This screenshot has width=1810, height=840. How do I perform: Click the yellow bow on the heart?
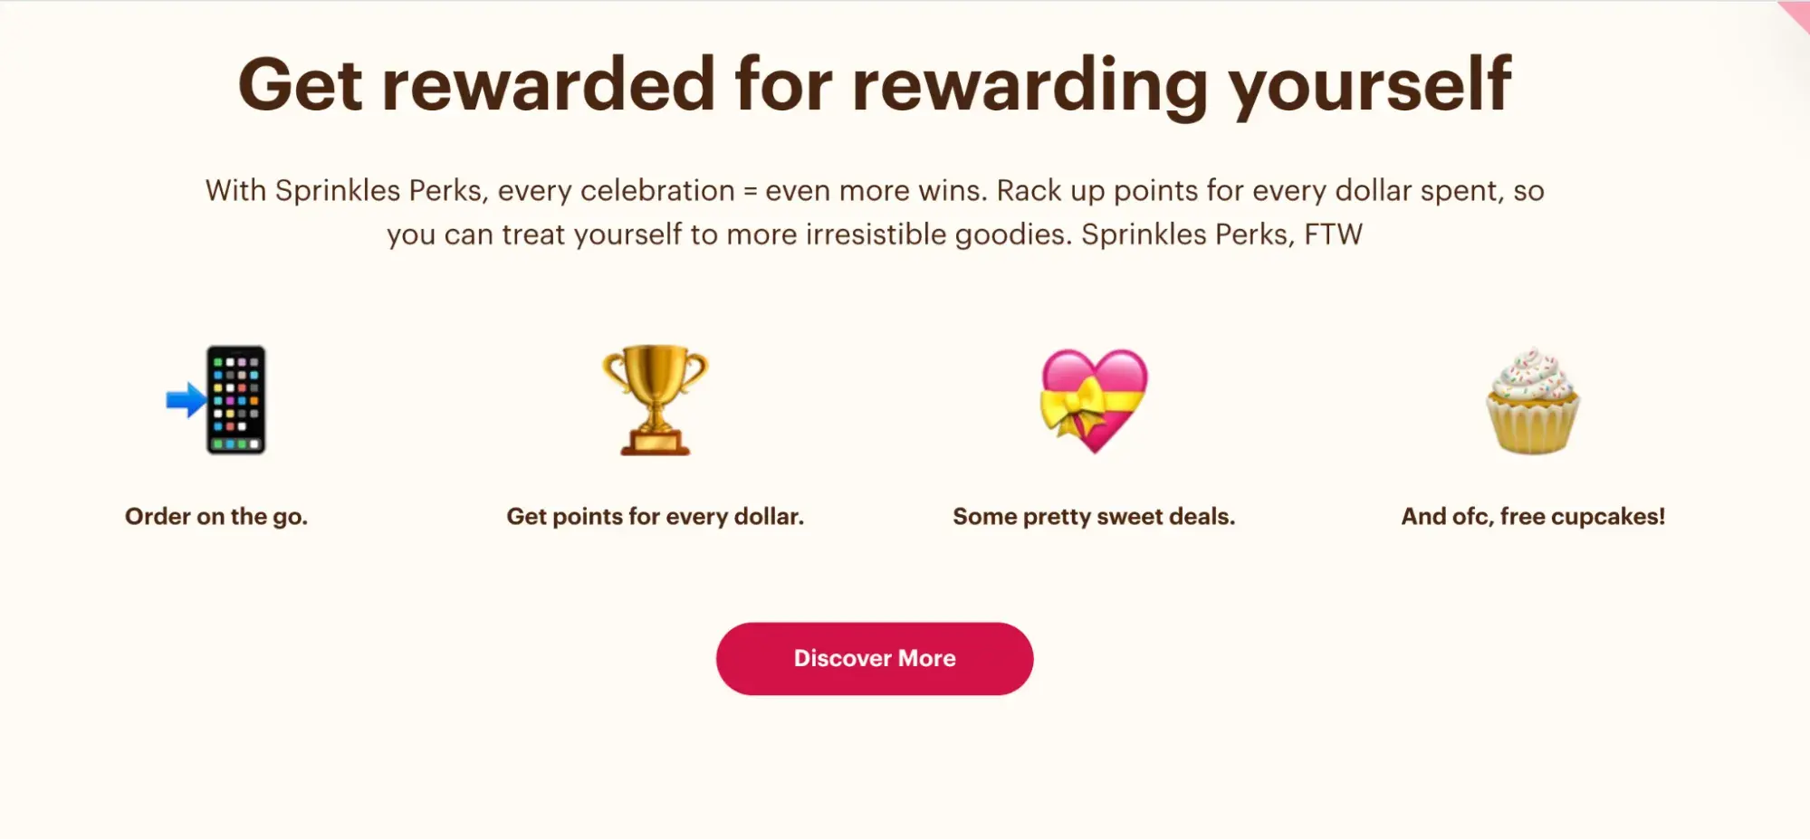pyautogui.click(x=1072, y=410)
